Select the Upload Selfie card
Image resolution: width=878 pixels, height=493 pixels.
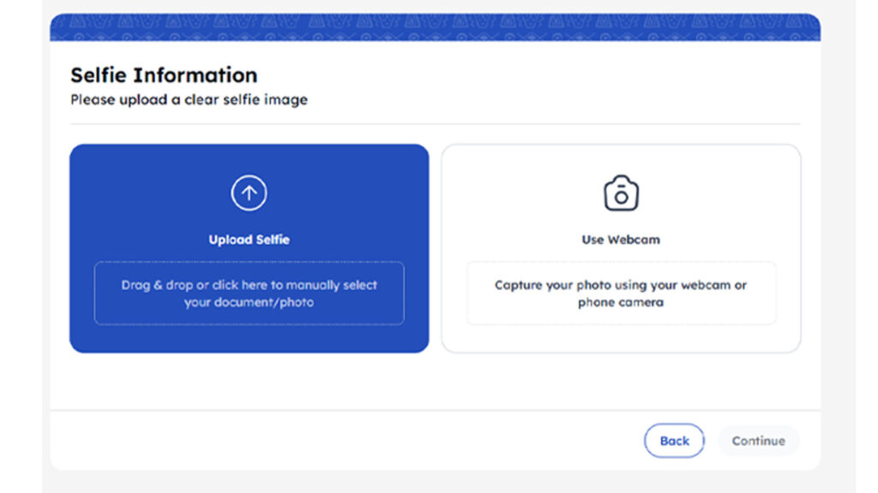click(x=250, y=248)
